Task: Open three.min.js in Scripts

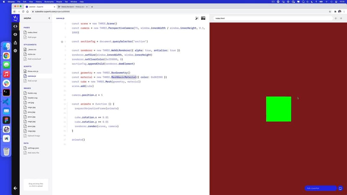Action: (x=33, y=71)
